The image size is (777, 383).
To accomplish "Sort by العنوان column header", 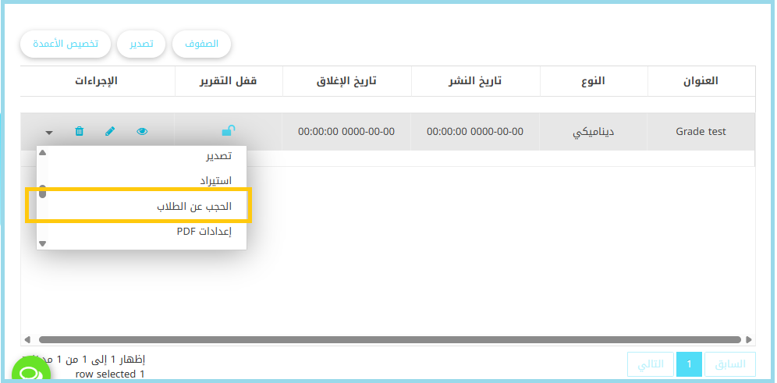I will point(700,81).
